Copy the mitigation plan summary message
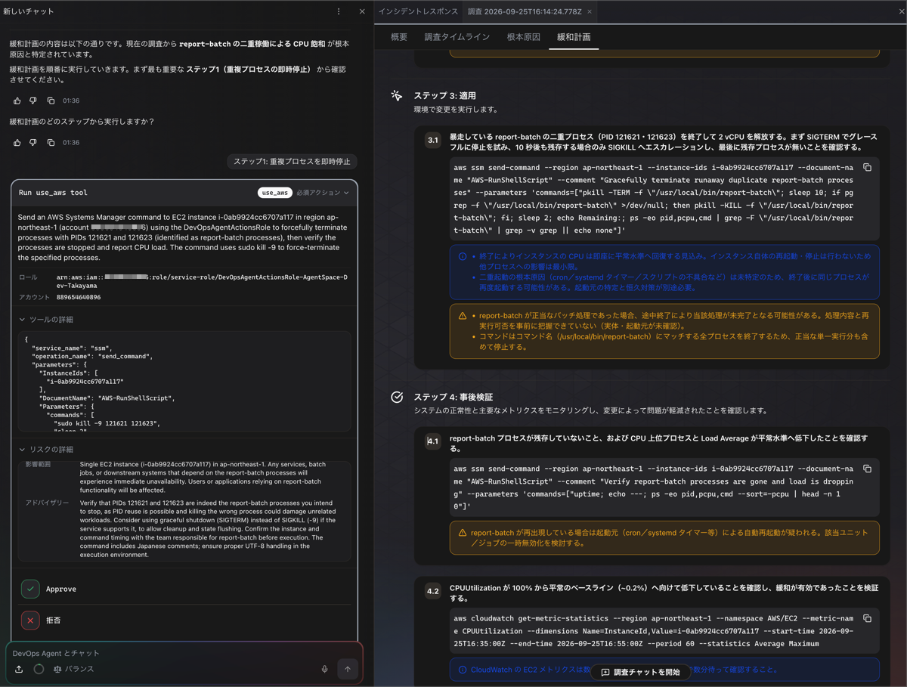 51,101
